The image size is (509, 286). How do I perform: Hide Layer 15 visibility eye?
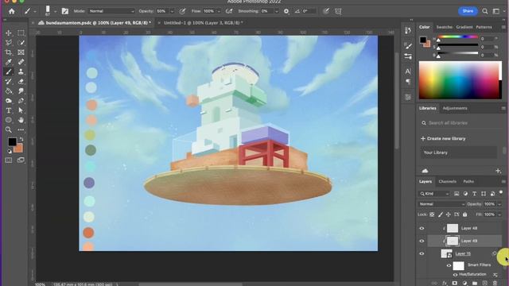pos(422,253)
